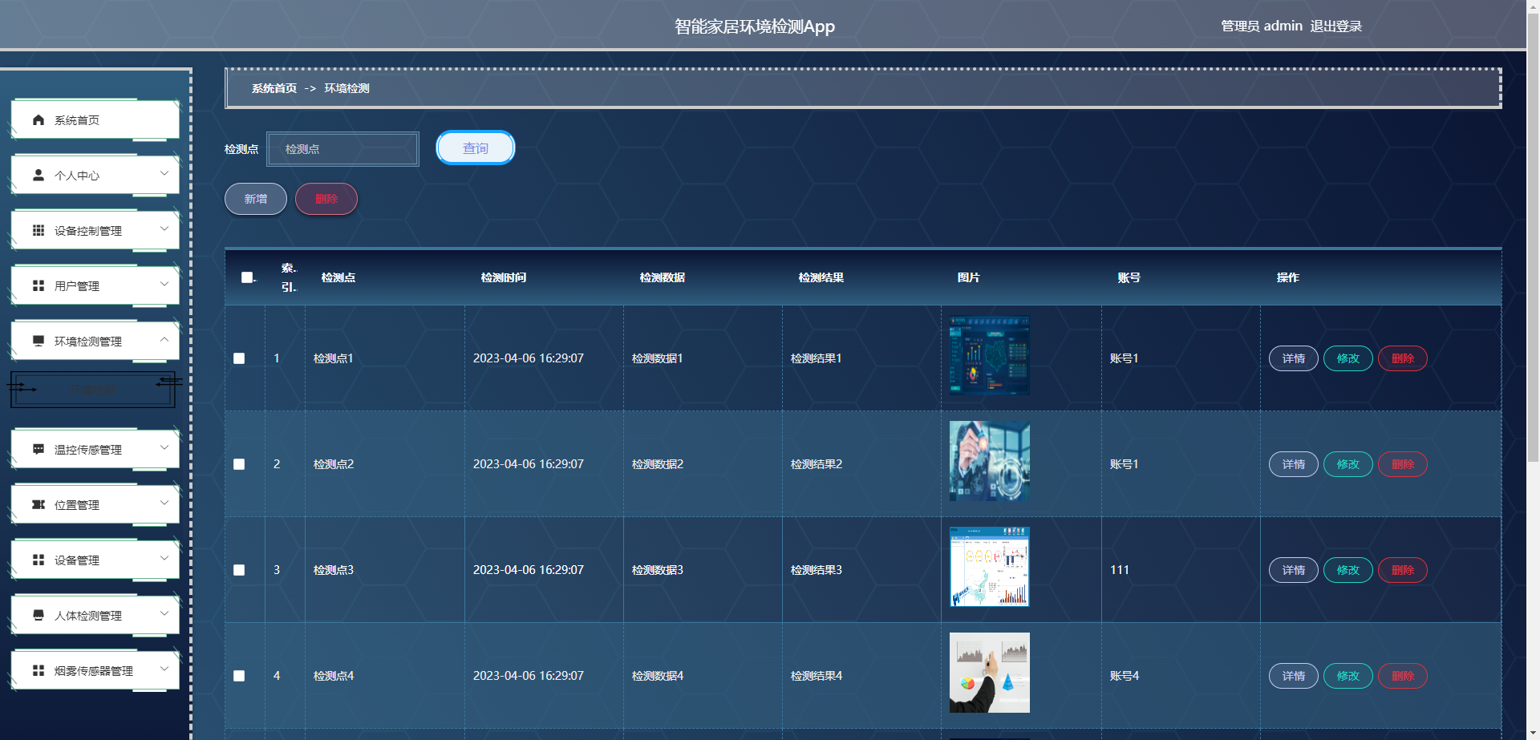Click 退出登录 in the top bar
This screenshot has height=740, width=1540.
[x=1336, y=26]
